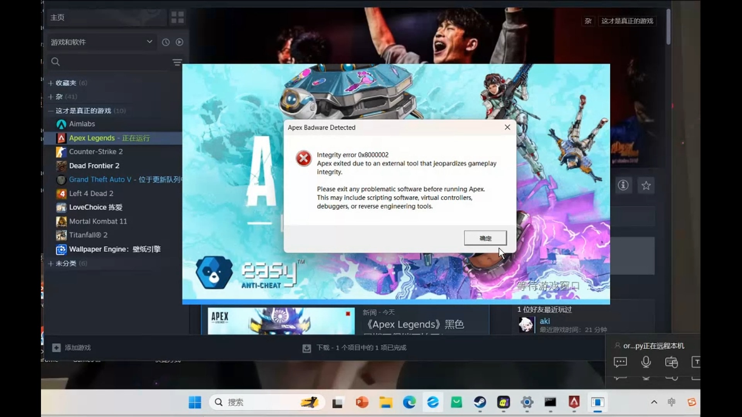Click the 这才是真正的游戏 tag at top
Image resolution: width=742 pixels, height=417 pixels.
[627, 21]
